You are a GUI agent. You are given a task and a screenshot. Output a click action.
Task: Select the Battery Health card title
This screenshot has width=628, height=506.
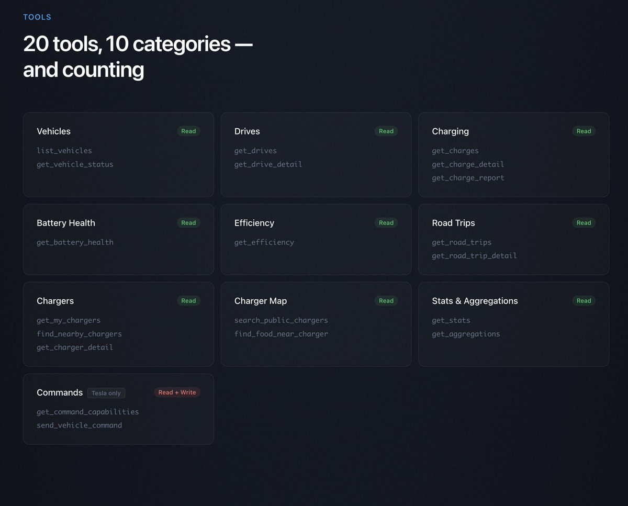tap(66, 223)
